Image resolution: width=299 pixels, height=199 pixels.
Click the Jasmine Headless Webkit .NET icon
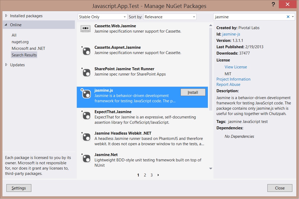(x=86, y=136)
